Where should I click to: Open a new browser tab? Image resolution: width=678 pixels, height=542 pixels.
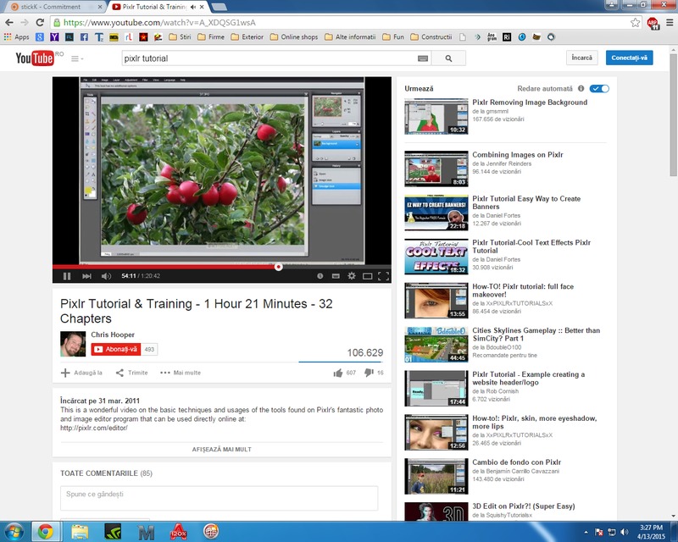click(220, 7)
